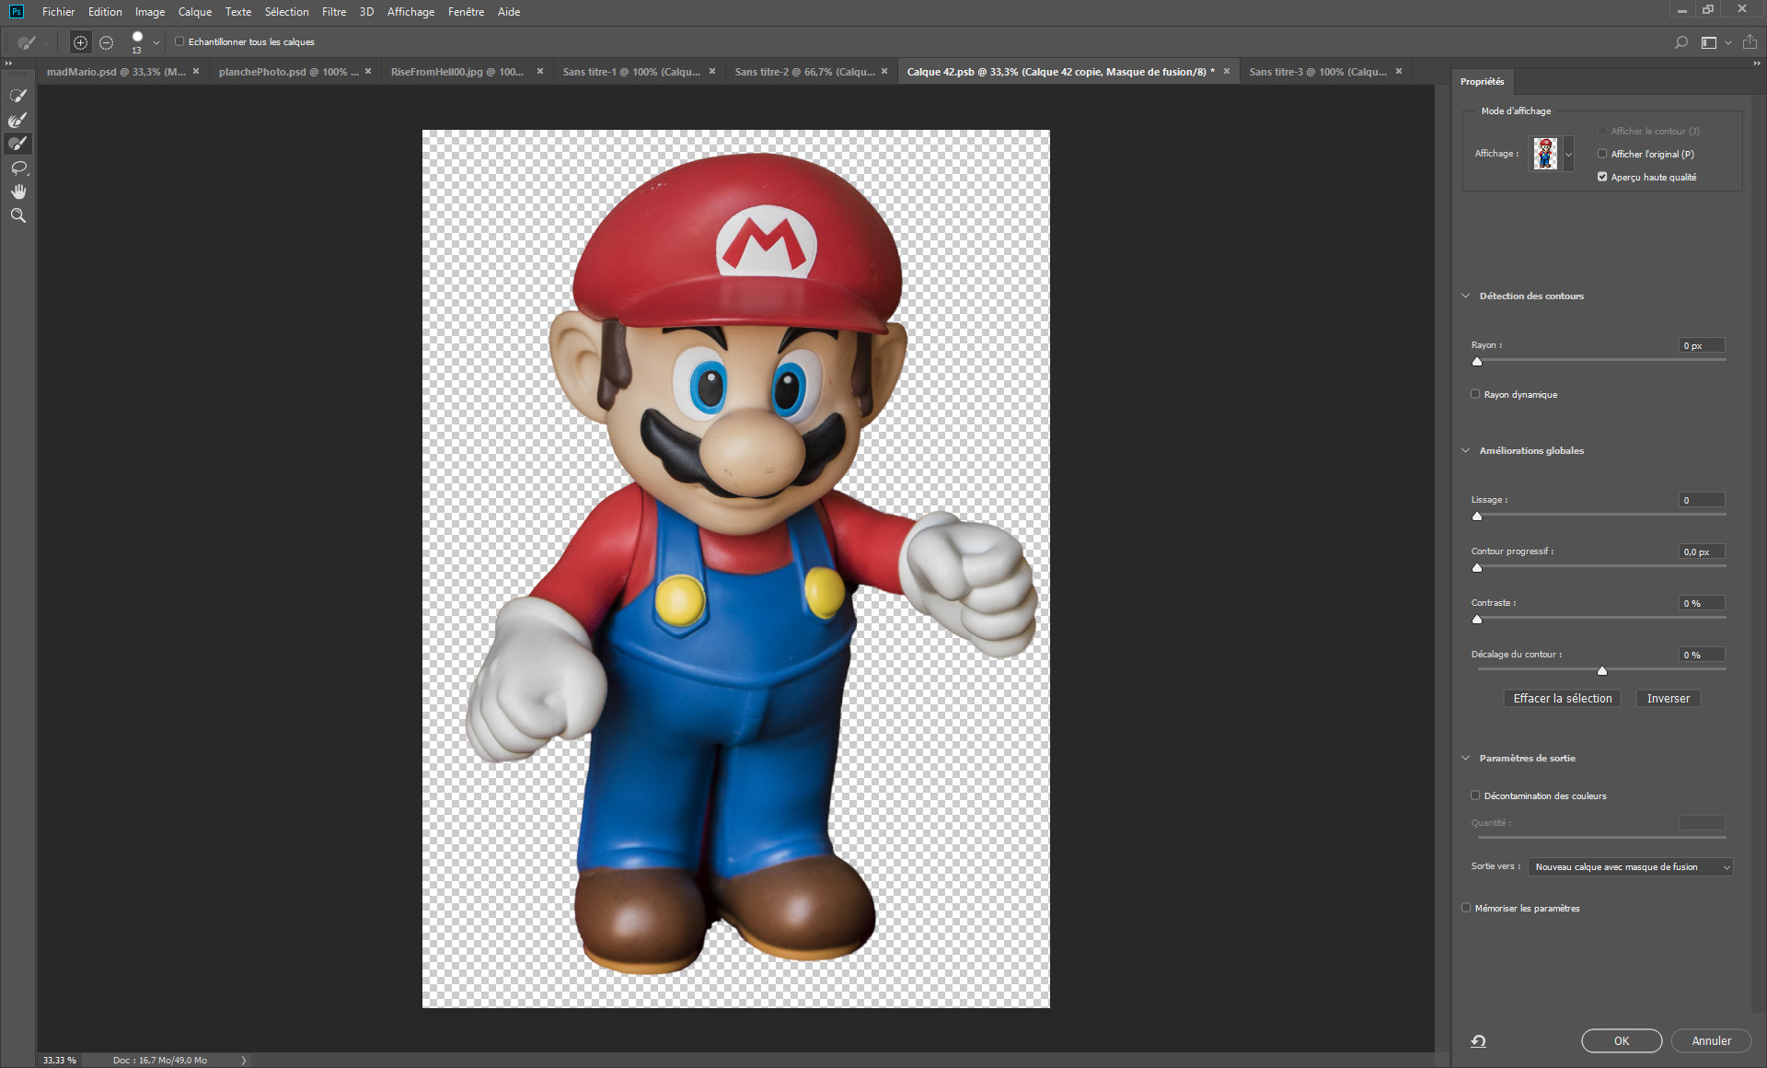Click the search magnifier icon at top right
Image resolution: width=1767 pixels, height=1068 pixels.
1681,42
